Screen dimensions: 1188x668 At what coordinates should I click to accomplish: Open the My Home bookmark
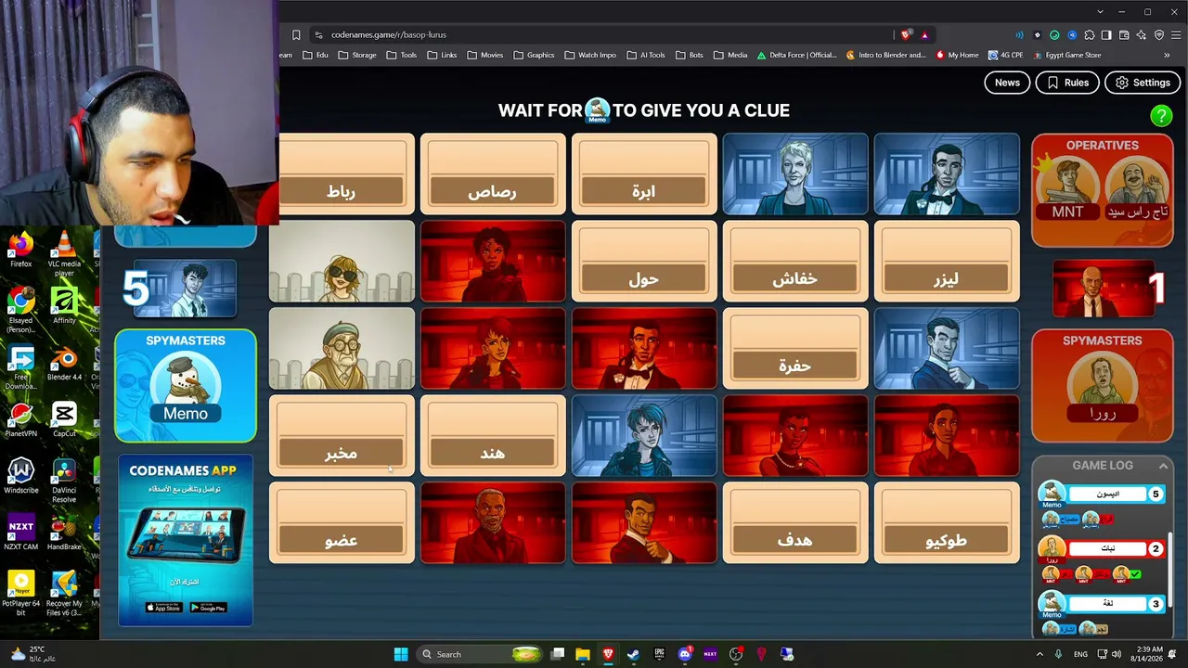(957, 55)
